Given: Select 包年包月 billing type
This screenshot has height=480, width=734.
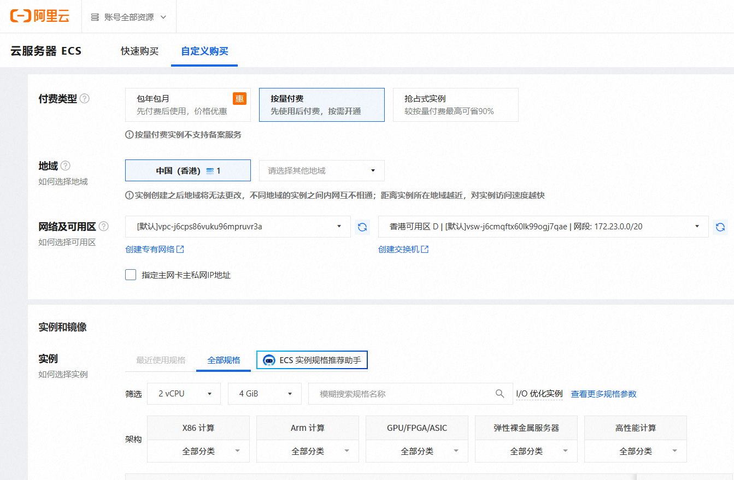Looking at the screenshot, I should pyautogui.click(x=188, y=105).
